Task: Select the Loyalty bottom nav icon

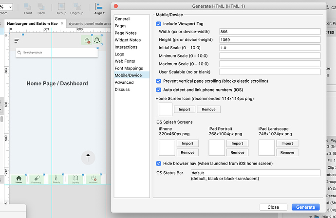Action: pos(75,179)
